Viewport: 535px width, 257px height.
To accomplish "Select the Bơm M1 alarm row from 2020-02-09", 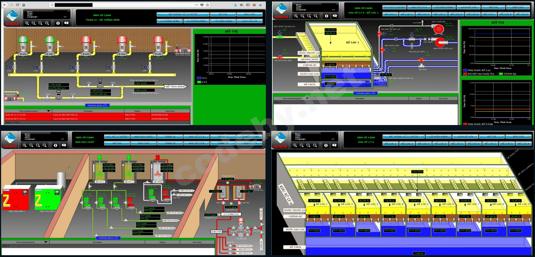I will (x=97, y=118).
